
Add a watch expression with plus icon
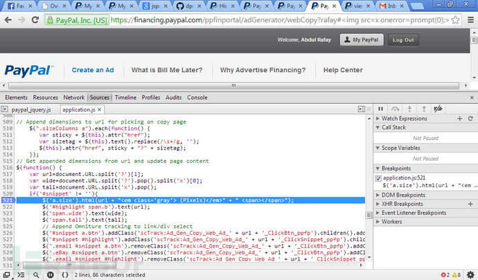point(460,119)
